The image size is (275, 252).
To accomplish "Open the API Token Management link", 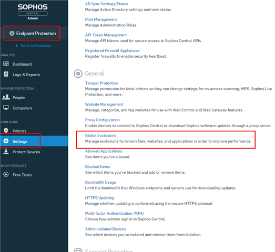I will point(106,35).
